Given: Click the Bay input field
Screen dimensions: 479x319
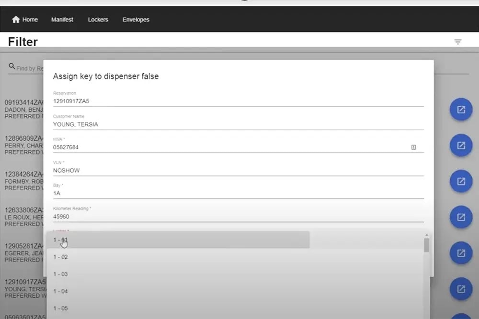Looking at the screenshot, I should pos(238,194).
